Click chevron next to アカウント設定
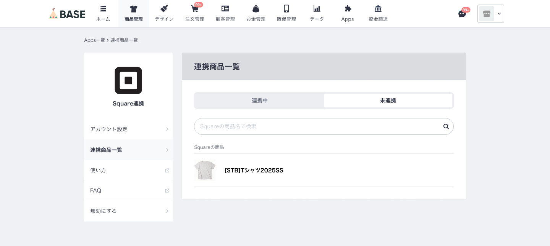Screen dimensions: 550x246 (x=167, y=129)
